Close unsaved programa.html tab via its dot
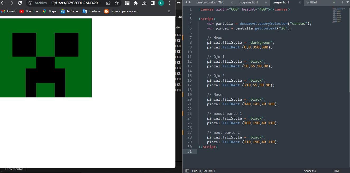Screen dimensions: 350x173 point(265,2)
